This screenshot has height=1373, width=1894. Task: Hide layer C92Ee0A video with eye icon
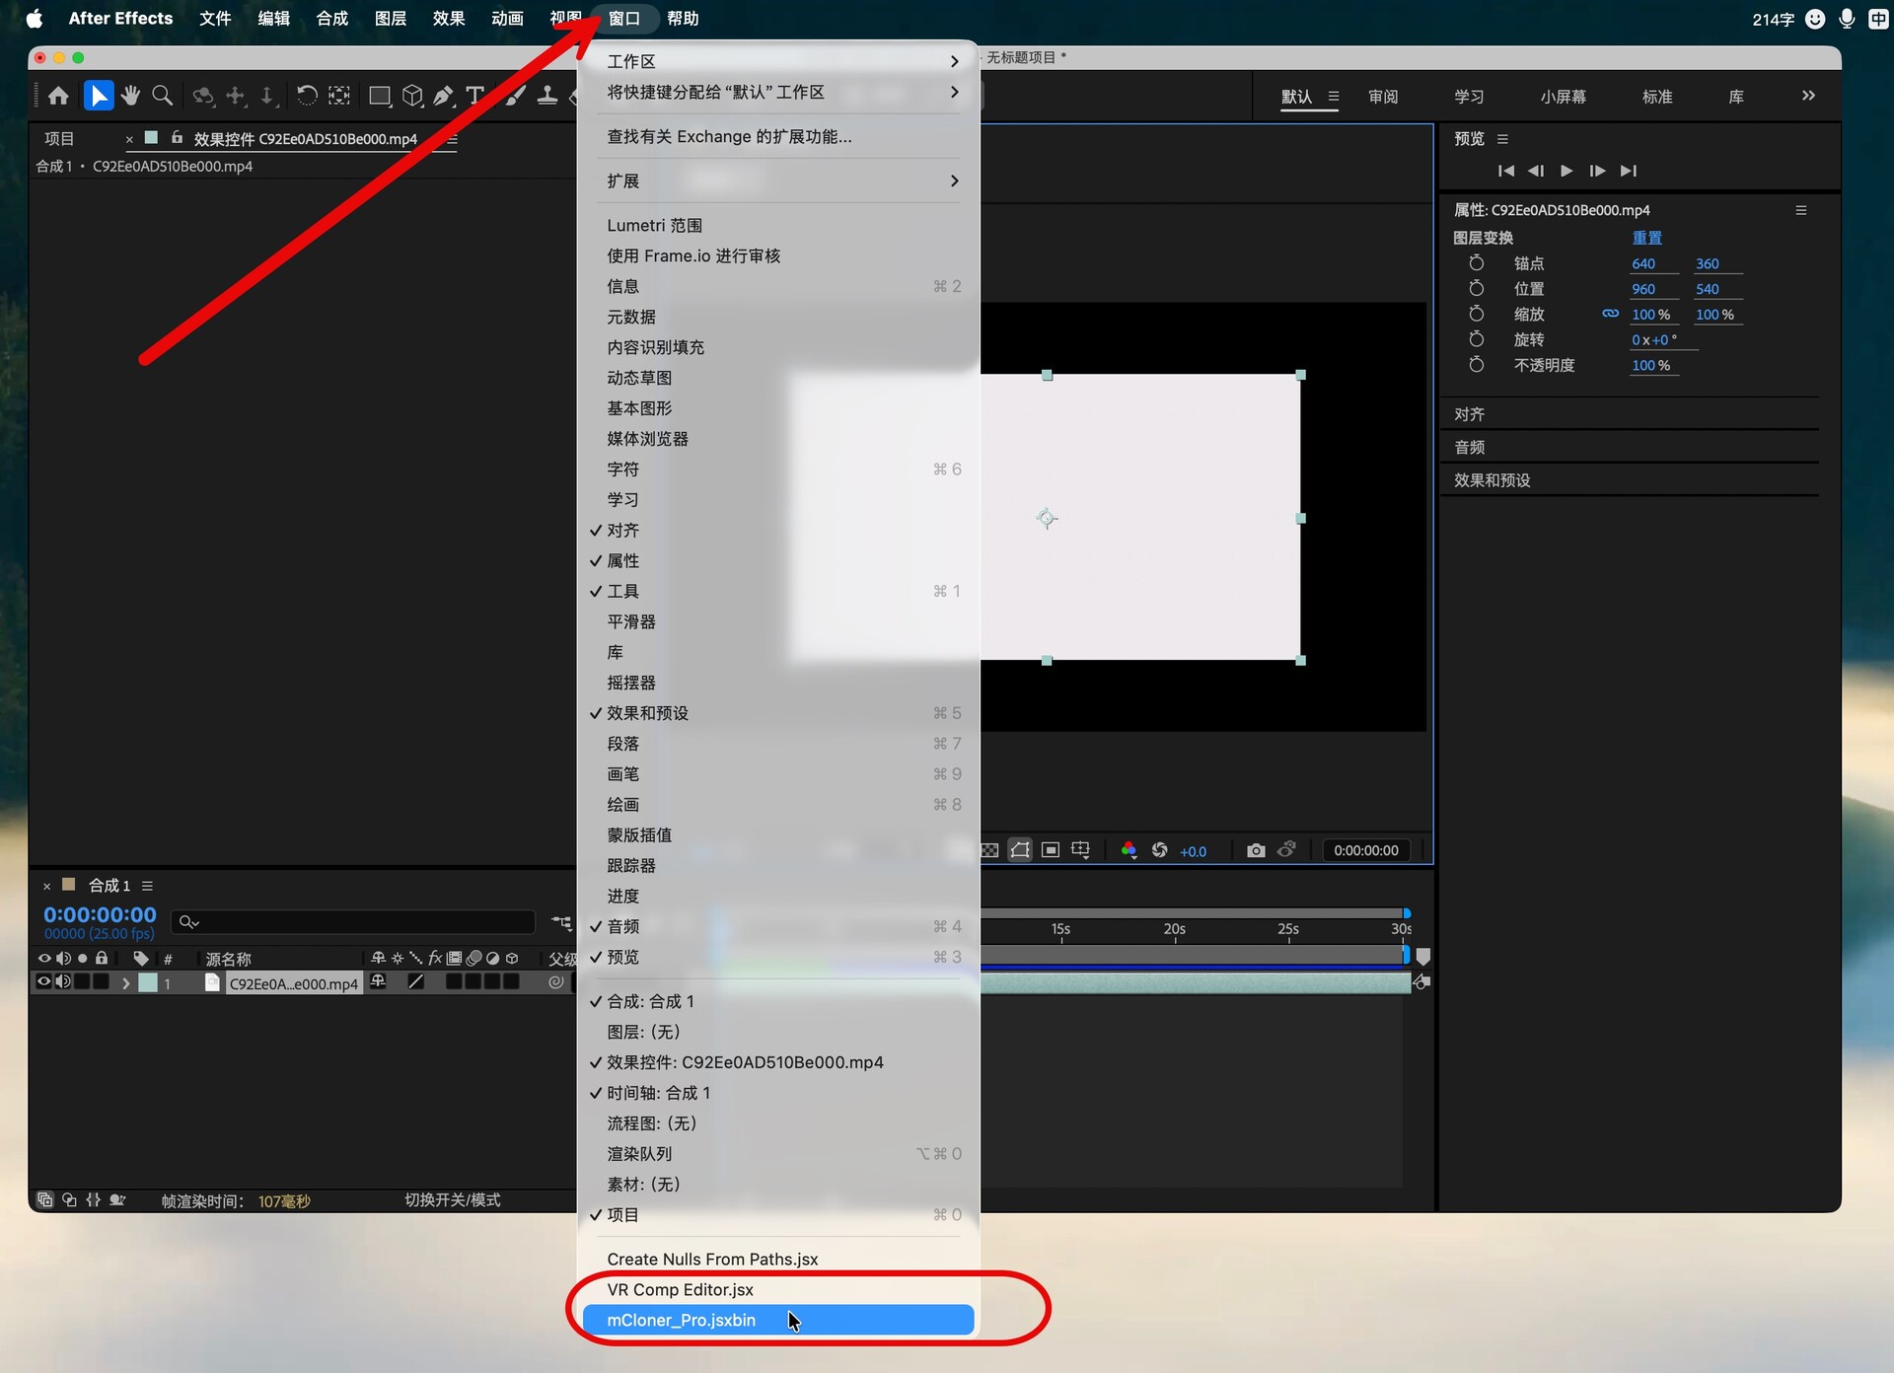point(43,981)
